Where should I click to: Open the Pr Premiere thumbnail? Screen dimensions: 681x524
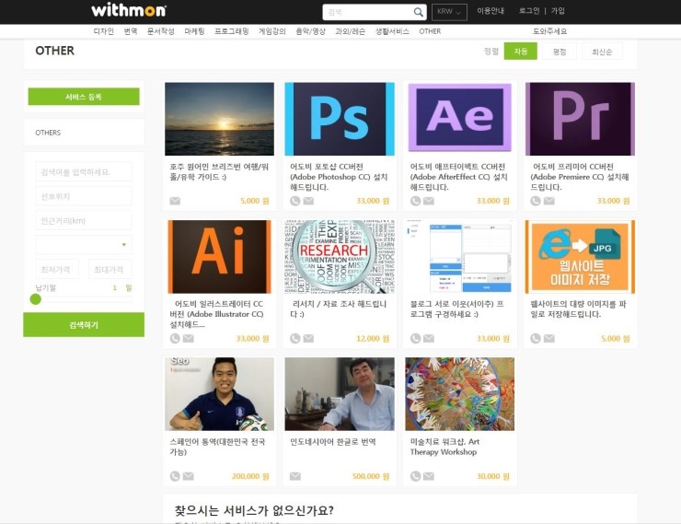(x=581, y=119)
